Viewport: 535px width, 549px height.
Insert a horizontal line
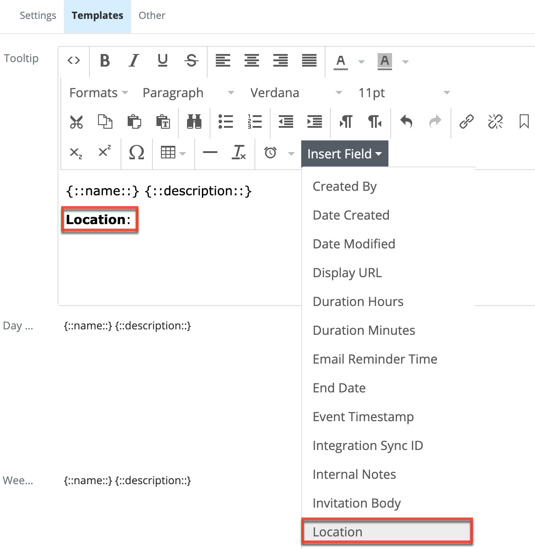(210, 153)
